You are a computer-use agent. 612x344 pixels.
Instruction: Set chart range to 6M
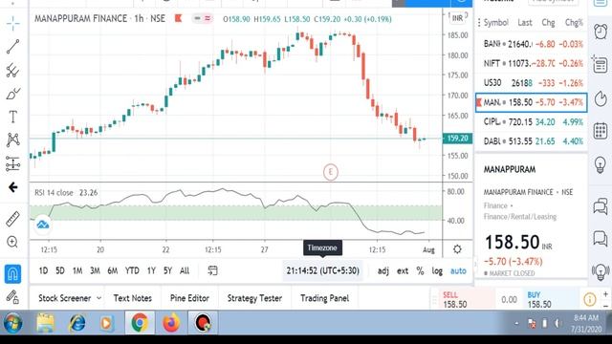click(113, 270)
